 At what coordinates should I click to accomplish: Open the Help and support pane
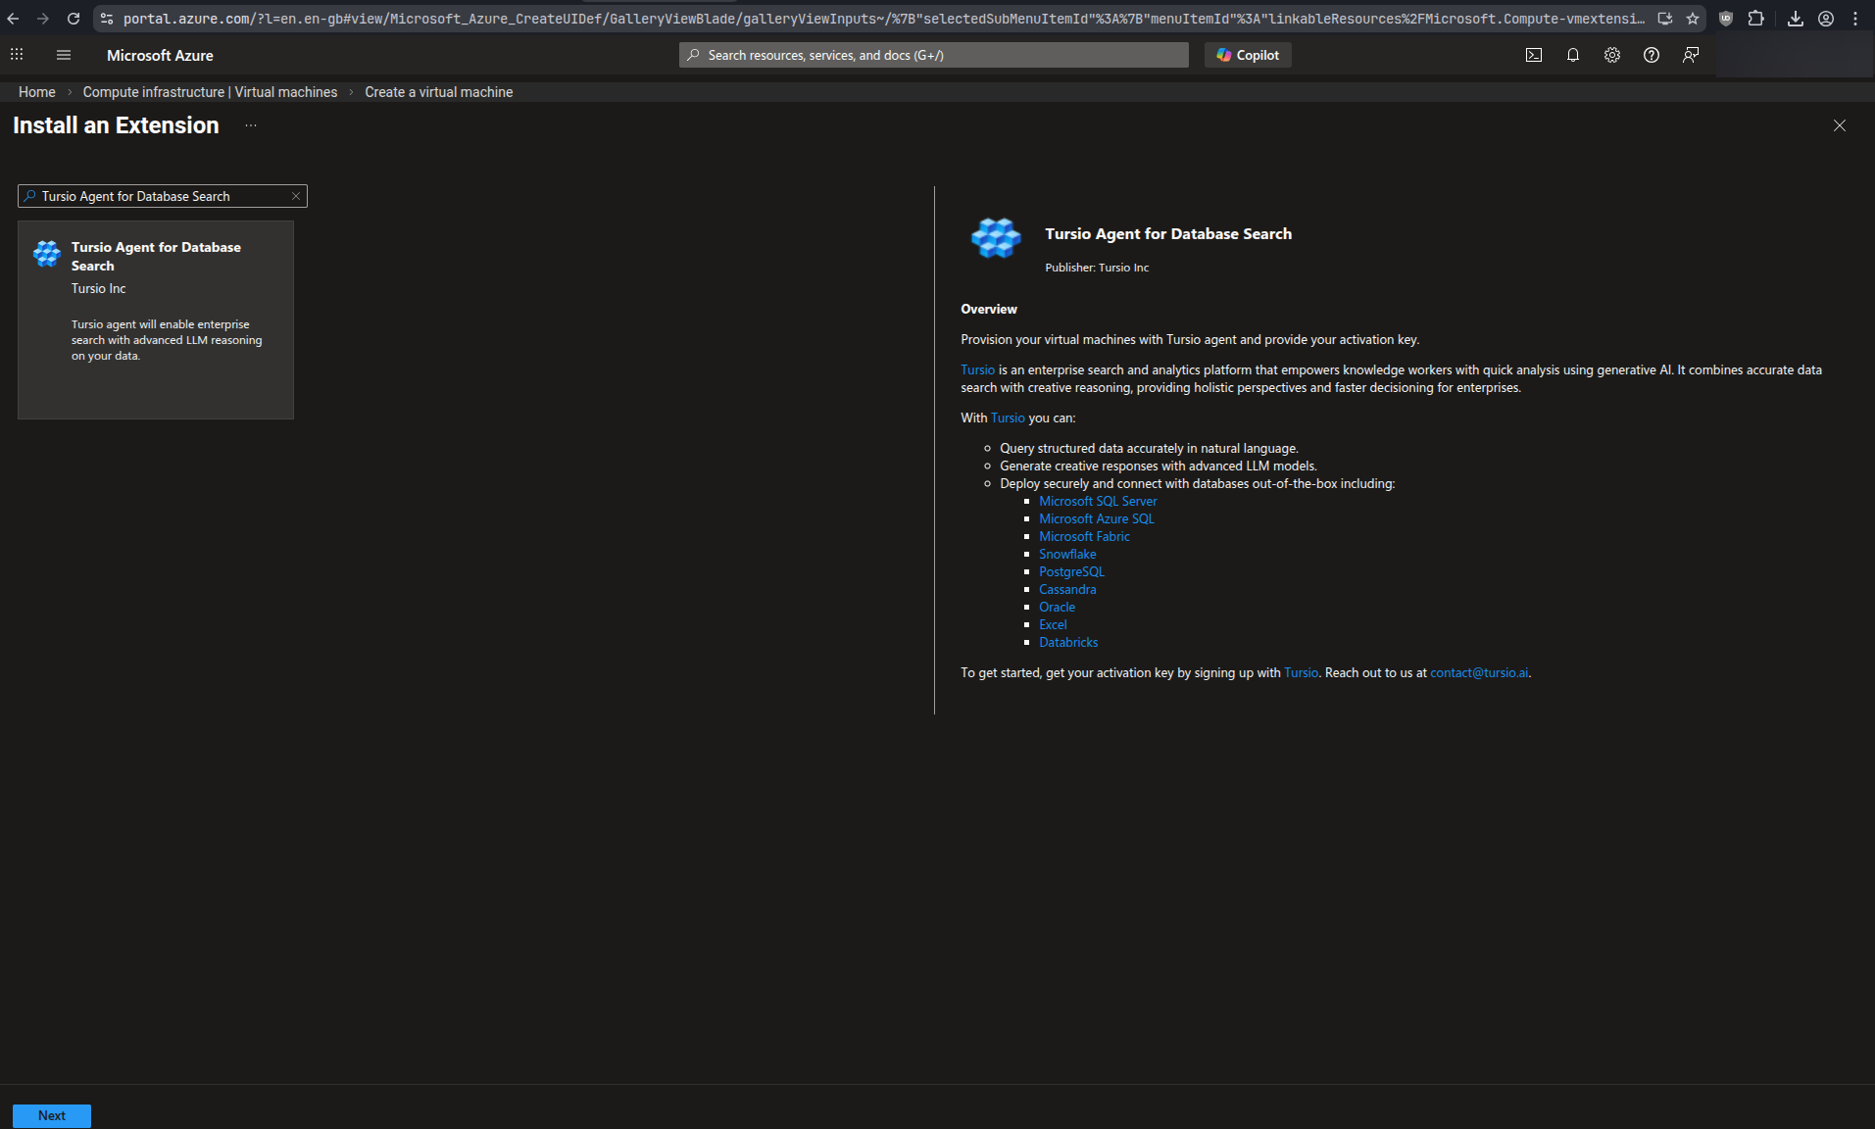[x=1651, y=55]
